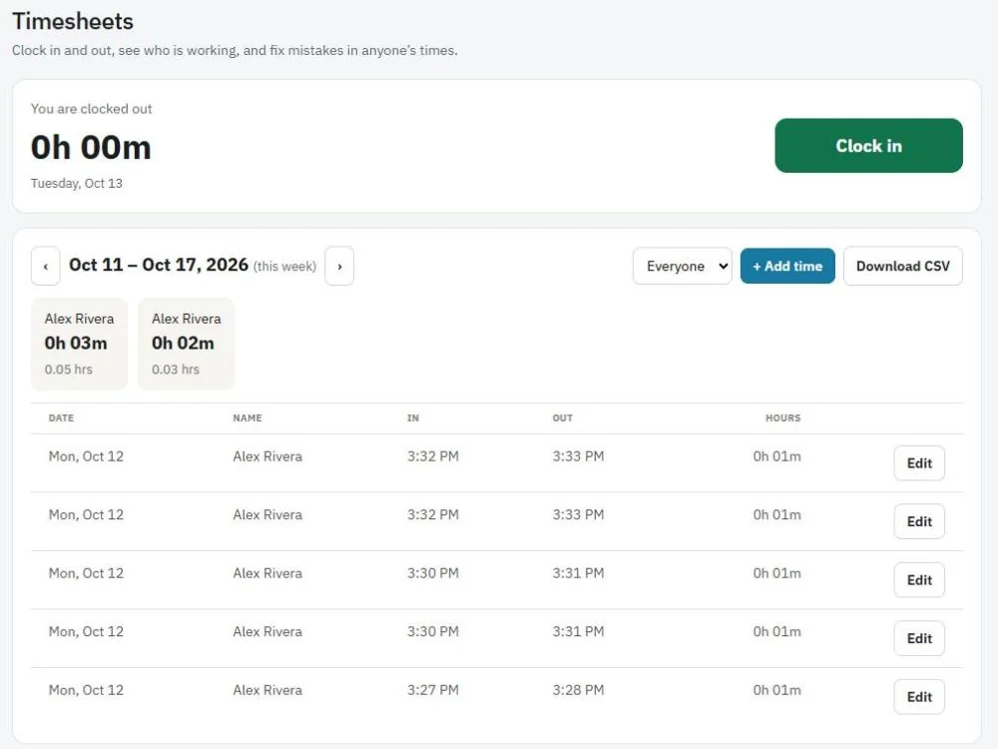
Task: Select the Alex Rivera 0h 02m summary card
Action: [186, 344]
